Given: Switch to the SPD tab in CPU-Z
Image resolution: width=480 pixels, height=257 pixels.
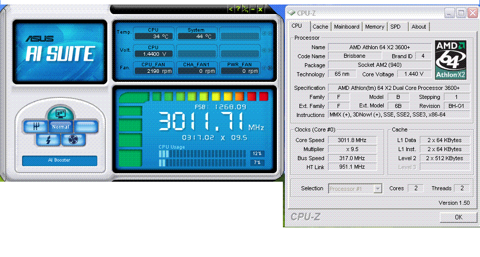Looking at the screenshot, I should click(x=396, y=27).
